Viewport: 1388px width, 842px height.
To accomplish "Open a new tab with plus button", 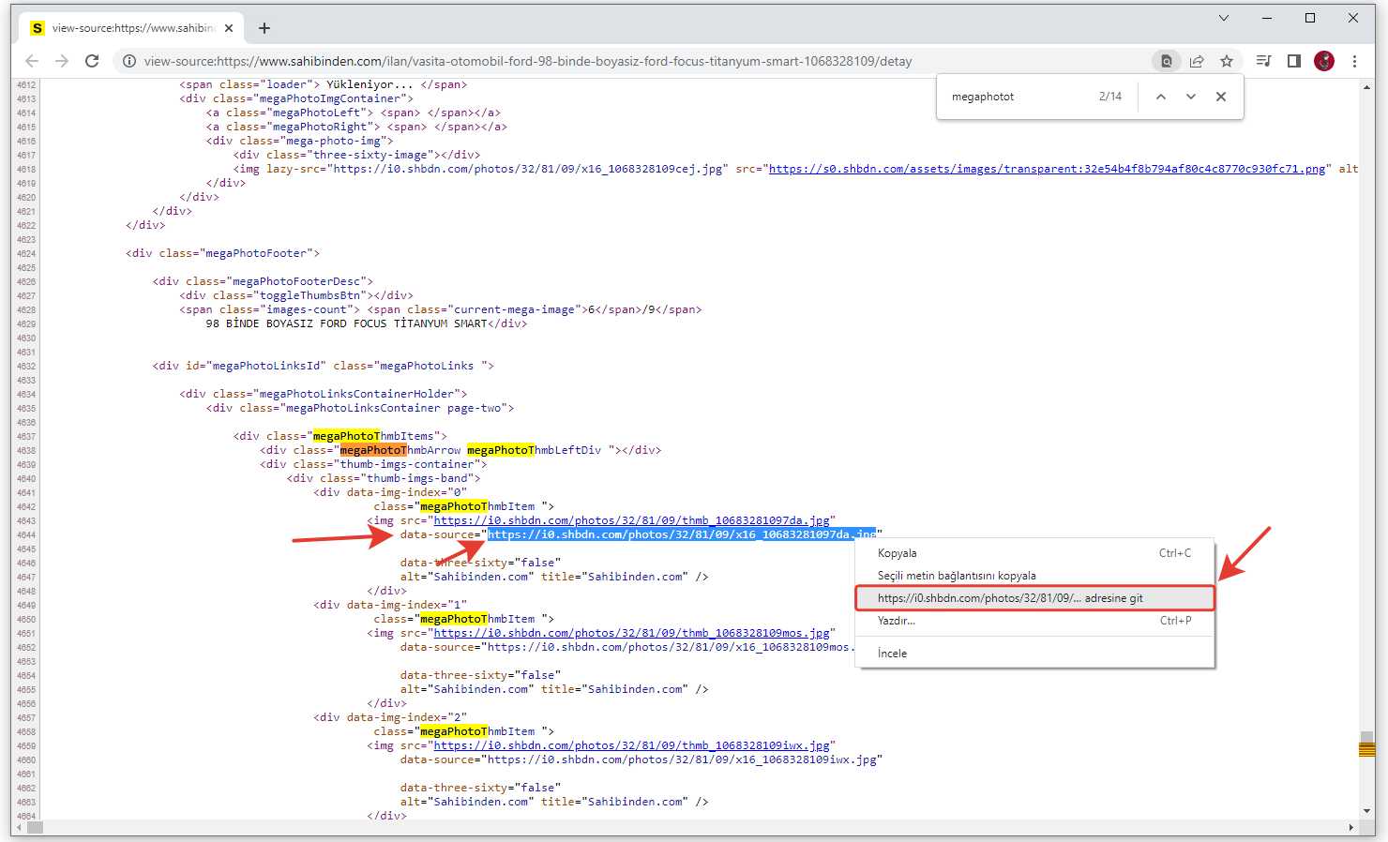I will 264,28.
